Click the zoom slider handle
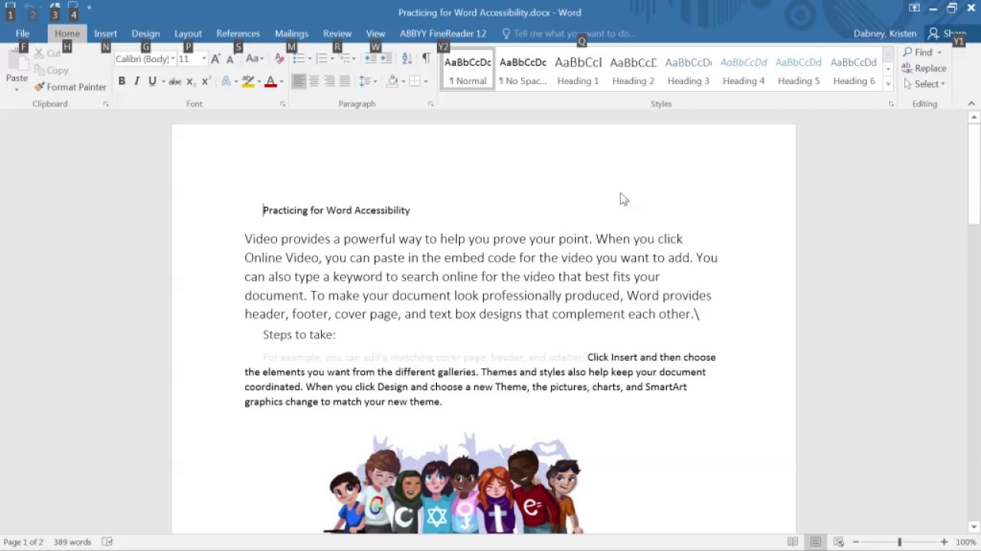This screenshot has height=551, width=981. point(900,542)
